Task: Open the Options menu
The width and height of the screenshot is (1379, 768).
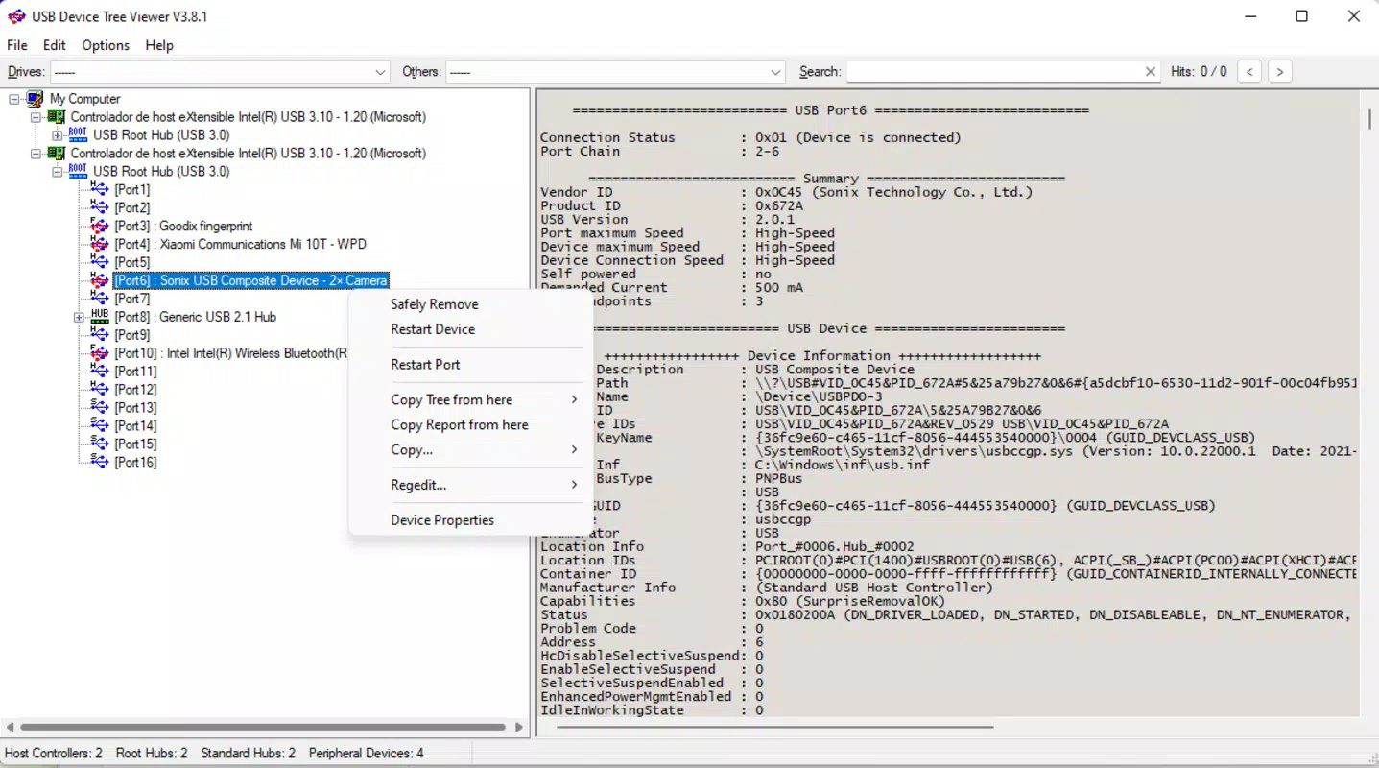Action: 106,45
